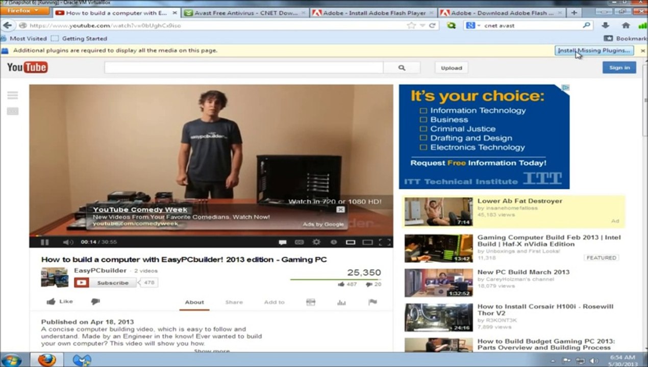Screen dimensions: 648x367
Task: Report the video with flag icon
Action: tap(372, 302)
